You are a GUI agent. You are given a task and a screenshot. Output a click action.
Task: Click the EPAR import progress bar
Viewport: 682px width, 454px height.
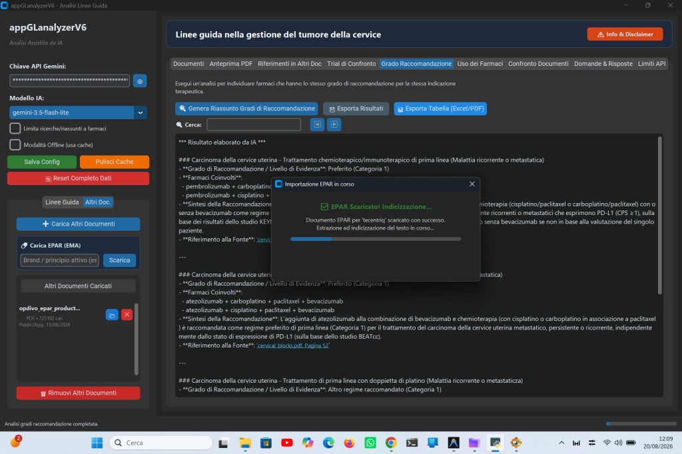tap(376, 239)
